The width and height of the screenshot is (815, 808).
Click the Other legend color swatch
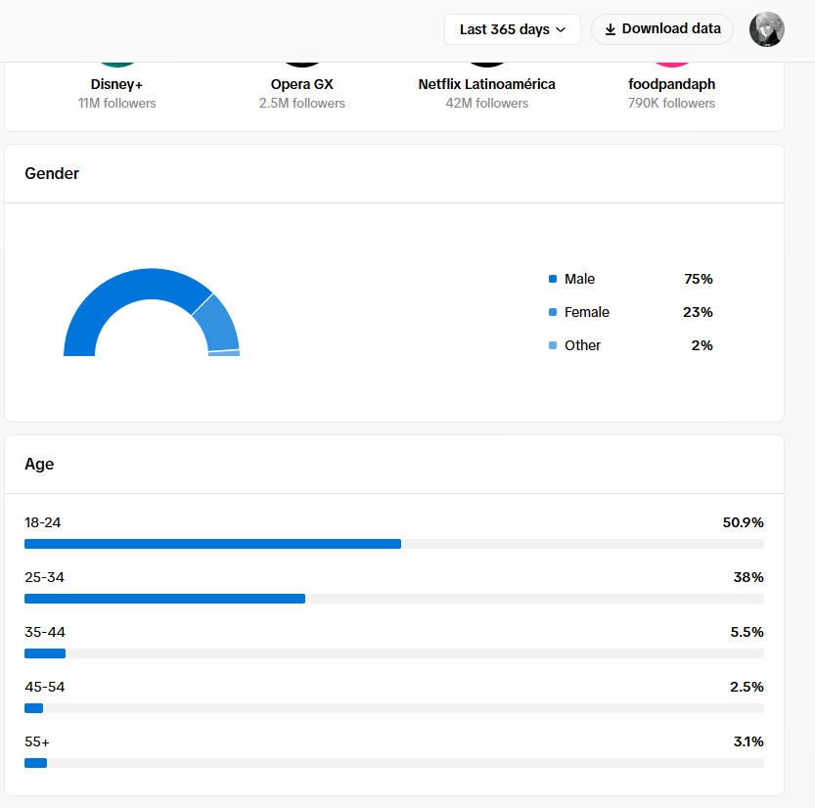pos(553,345)
